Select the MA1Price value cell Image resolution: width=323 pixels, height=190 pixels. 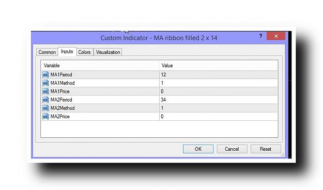click(219, 91)
